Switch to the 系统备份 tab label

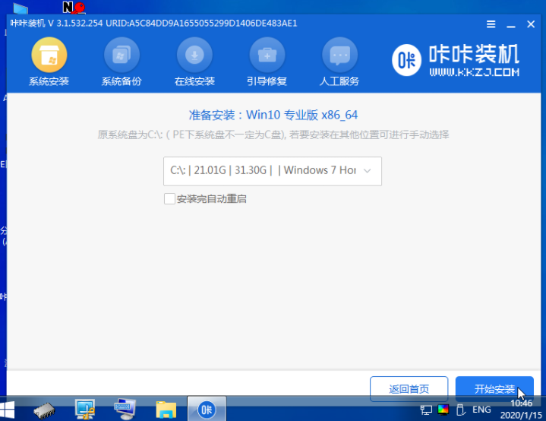point(122,81)
